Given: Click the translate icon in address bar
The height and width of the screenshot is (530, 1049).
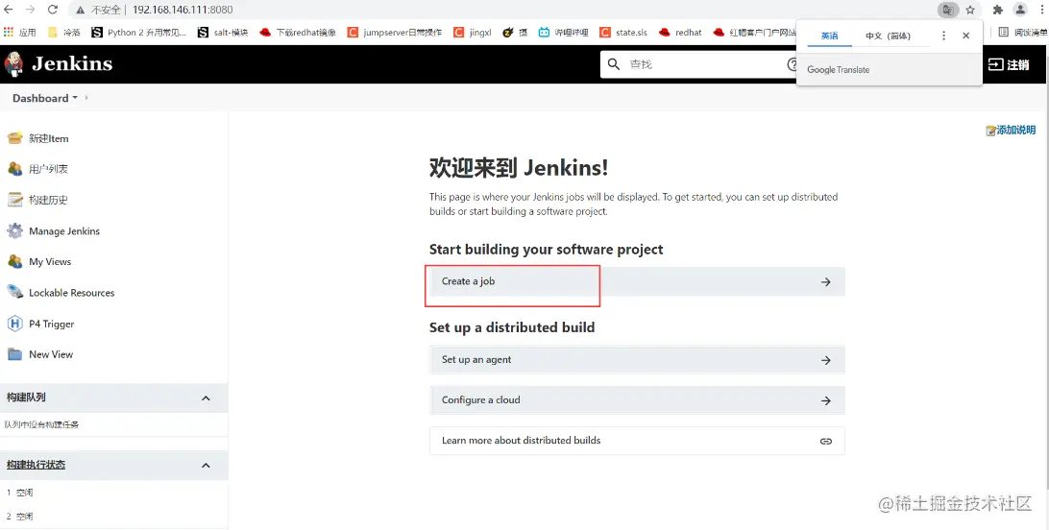Looking at the screenshot, I should coord(948,10).
